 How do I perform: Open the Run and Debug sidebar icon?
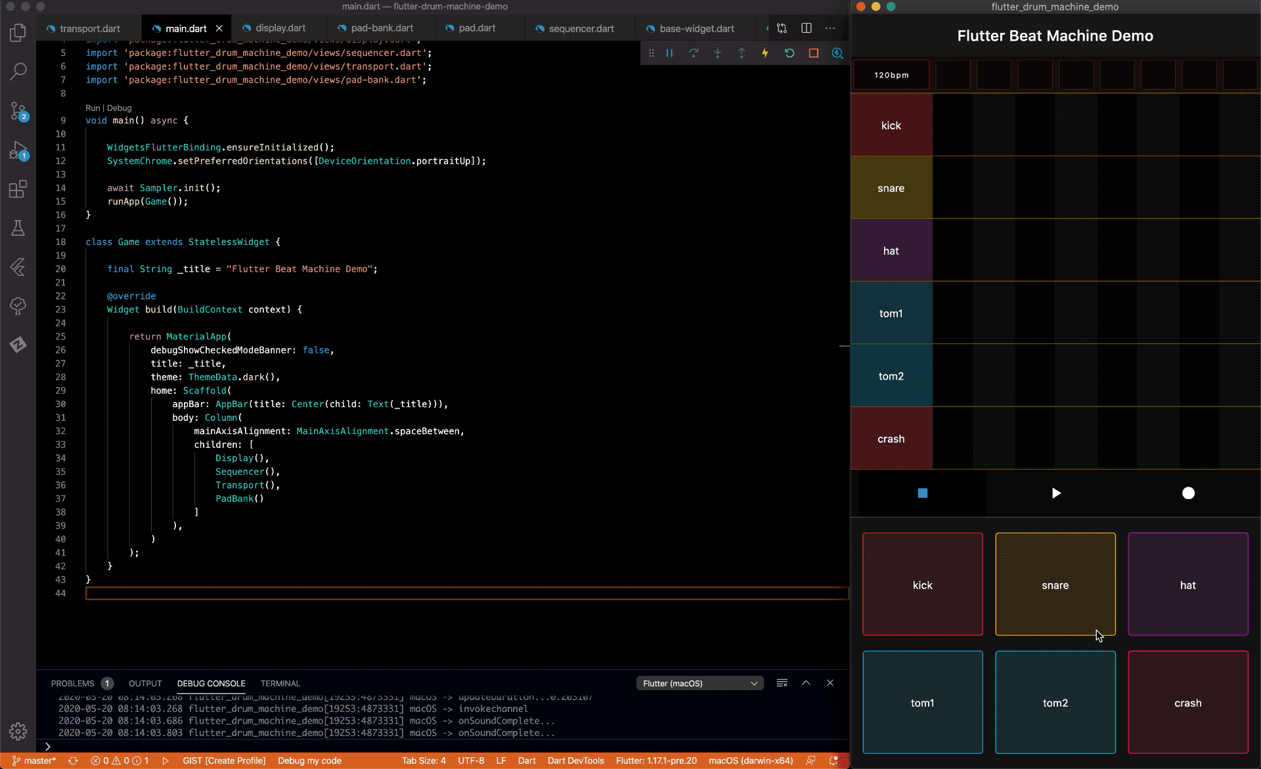coord(18,150)
